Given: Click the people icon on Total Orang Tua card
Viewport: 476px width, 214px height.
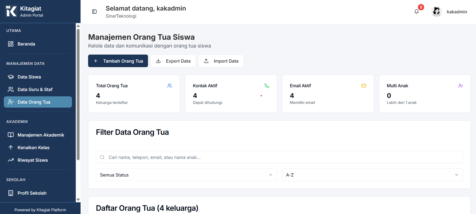Looking at the screenshot, I should pyautogui.click(x=170, y=86).
